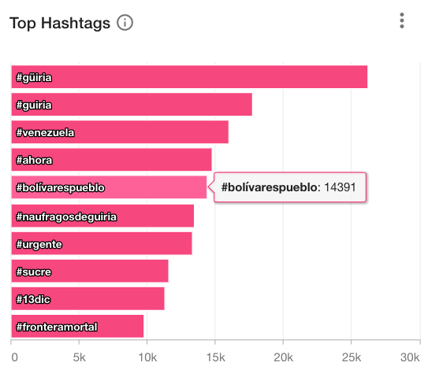Click the info icon beside Top Hashtags
428x366 pixels.
click(125, 23)
